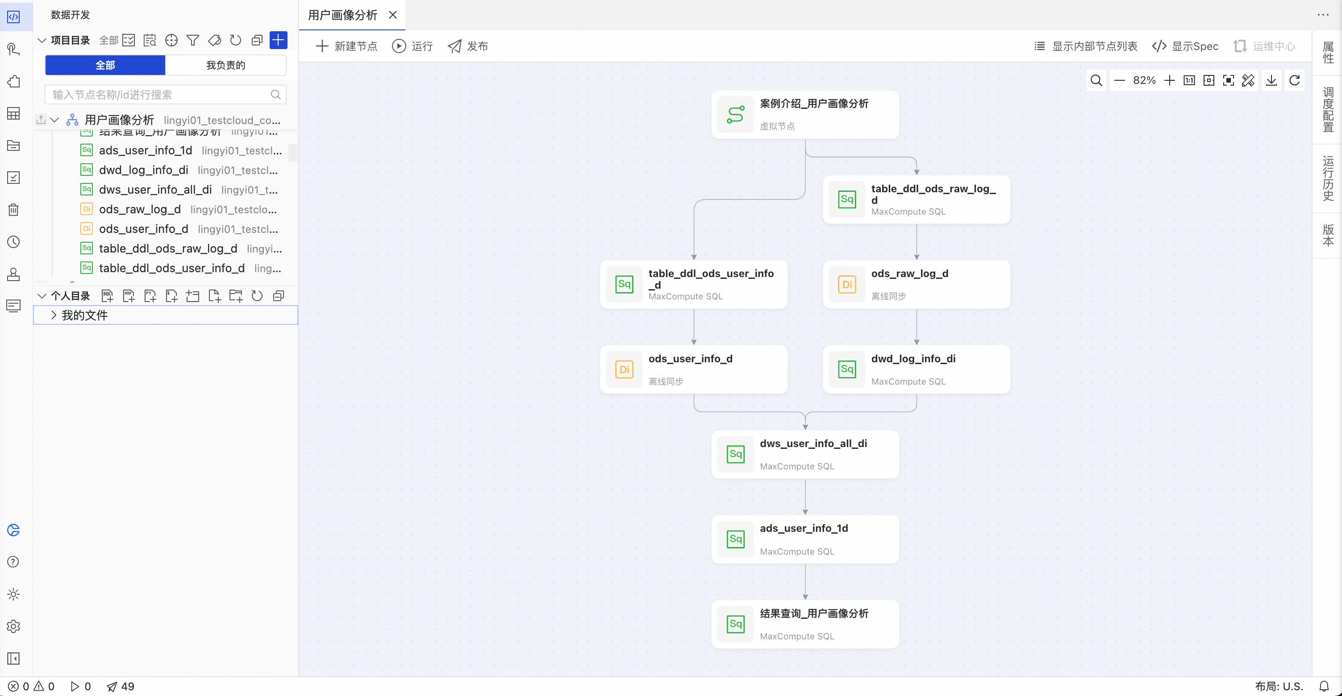Select the 全部 filter toggle
The width and height of the screenshot is (1342, 696).
click(105, 65)
